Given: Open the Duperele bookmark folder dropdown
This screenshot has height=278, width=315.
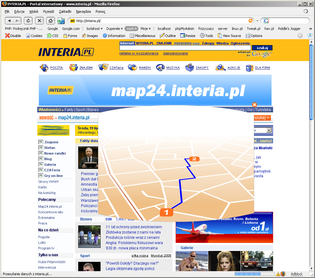Looking at the screenshot, I should click(115, 29).
